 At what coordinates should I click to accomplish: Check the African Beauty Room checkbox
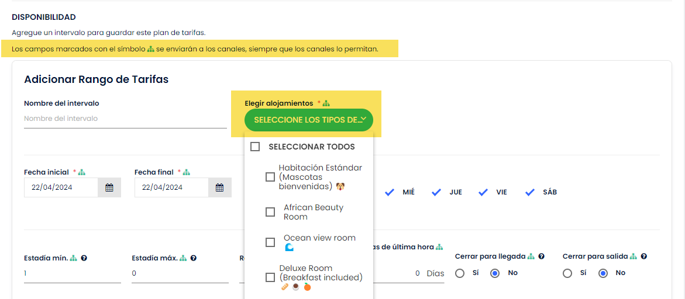coord(270,212)
